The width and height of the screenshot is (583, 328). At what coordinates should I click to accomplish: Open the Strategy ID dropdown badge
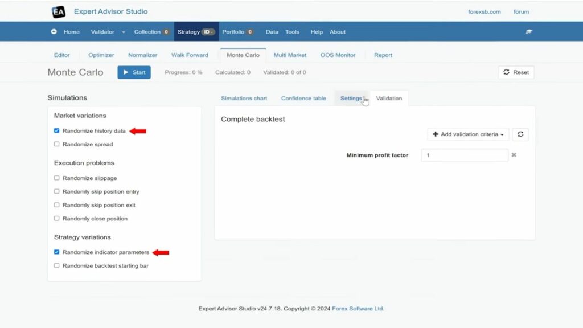pyautogui.click(x=208, y=32)
